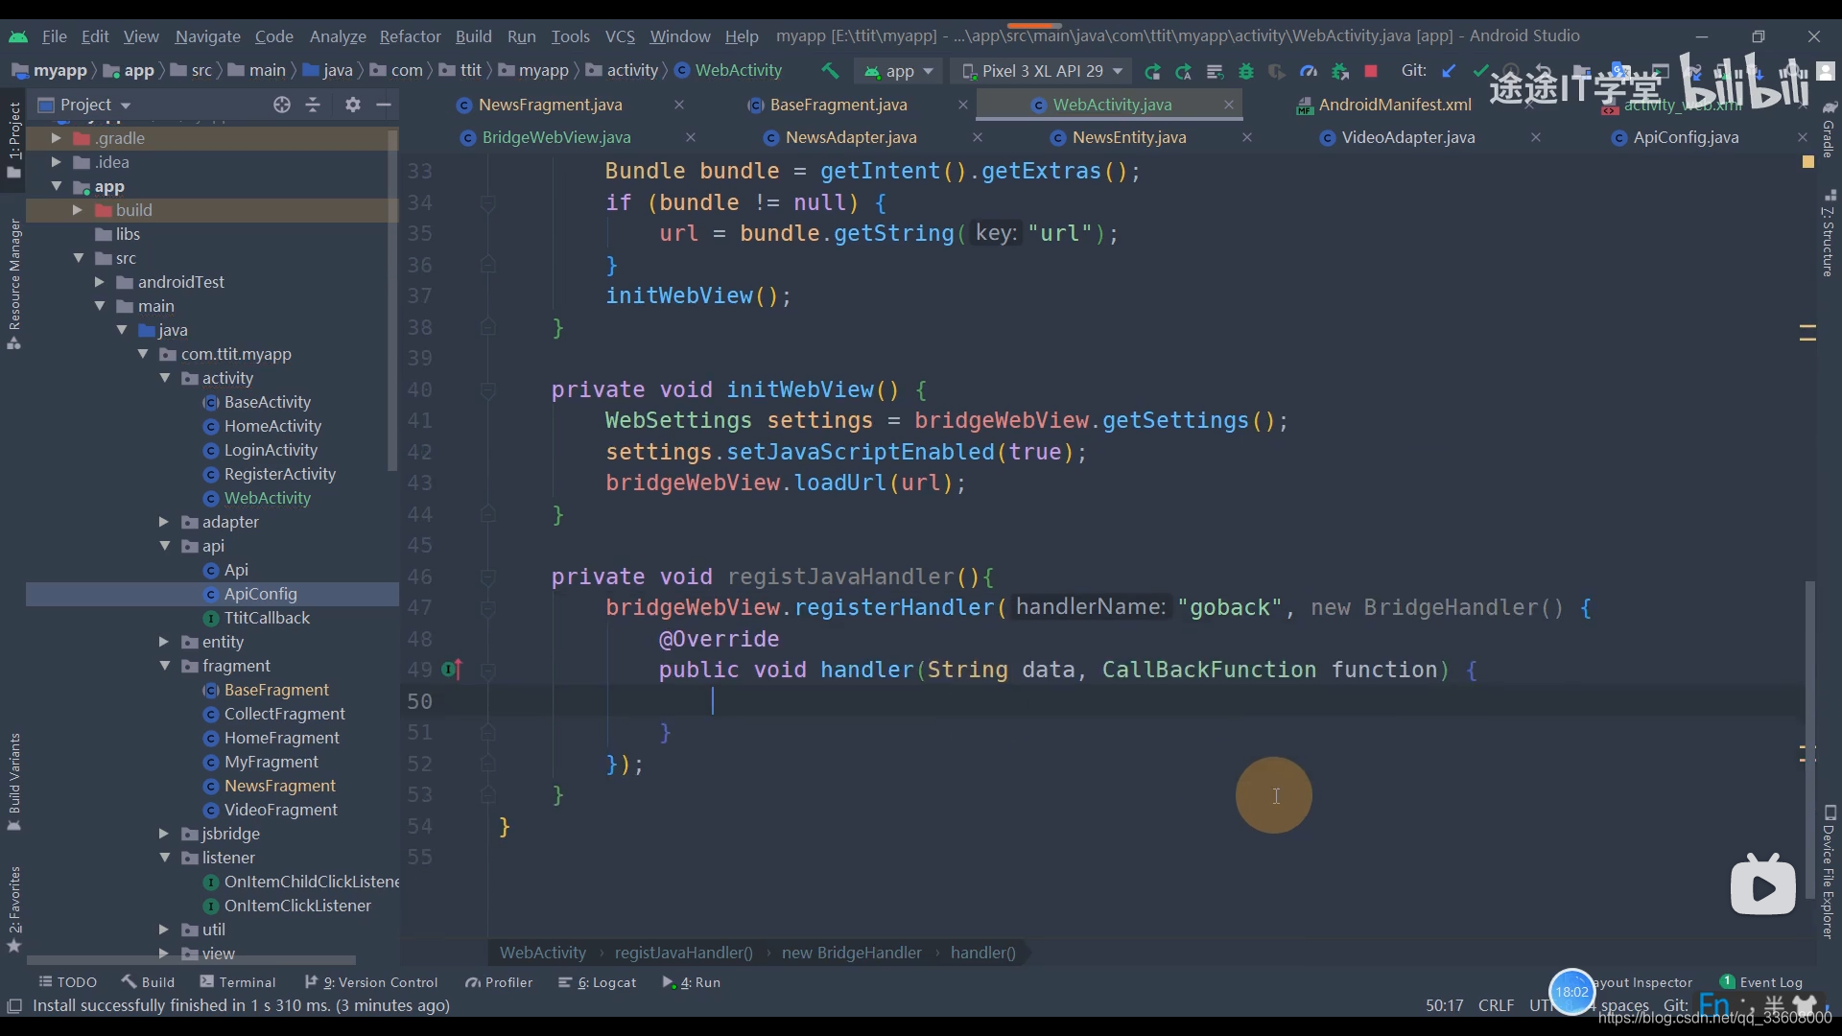The width and height of the screenshot is (1842, 1036).
Task: Open the Pixel 3 XL API 29 device dropdown
Action: (1042, 71)
